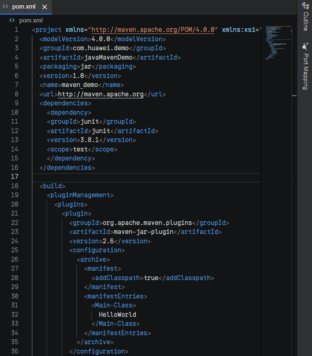
Task: Click the maven-jar-plugin artifactId text
Action: pyautogui.click(x=143, y=232)
